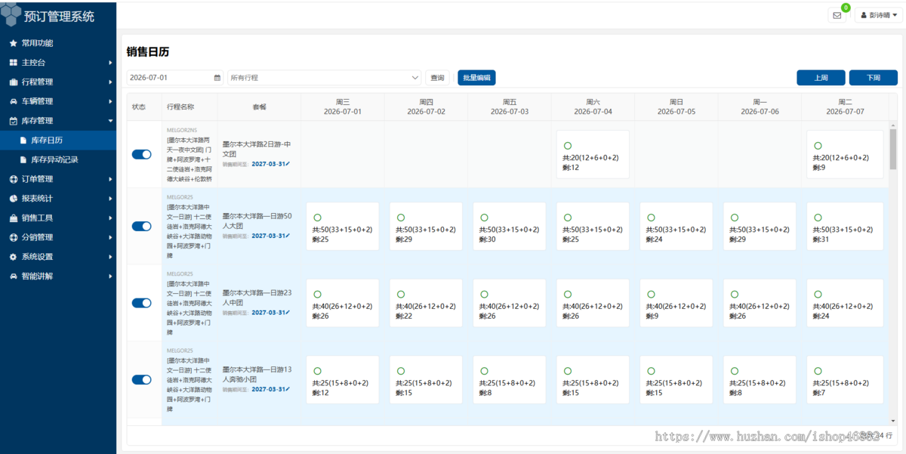Viewport: 906px width, 454px height.
Task: Click the 查询 search button
Action: [x=437, y=78]
